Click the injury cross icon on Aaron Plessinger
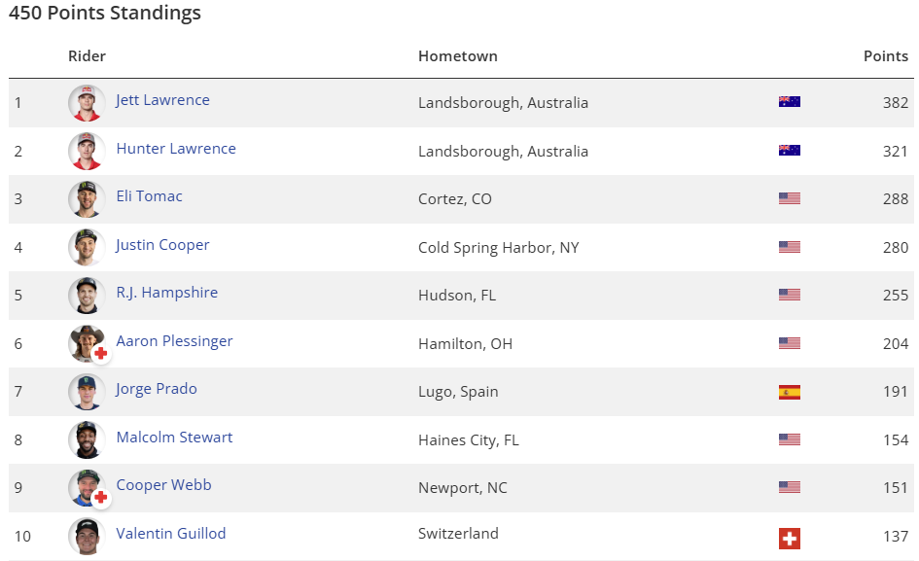This screenshot has width=919, height=561. point(100,354)
